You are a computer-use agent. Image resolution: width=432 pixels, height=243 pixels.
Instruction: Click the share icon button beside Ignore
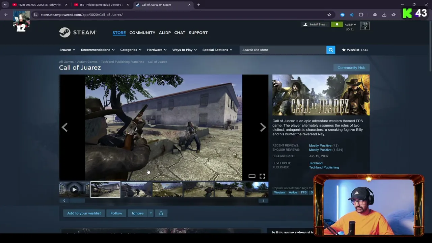(x=161, y=213)
